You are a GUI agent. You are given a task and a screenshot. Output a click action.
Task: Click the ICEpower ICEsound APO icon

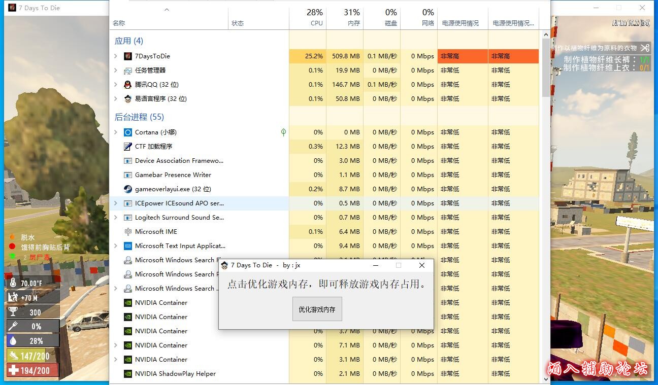(x=128, y=203)
